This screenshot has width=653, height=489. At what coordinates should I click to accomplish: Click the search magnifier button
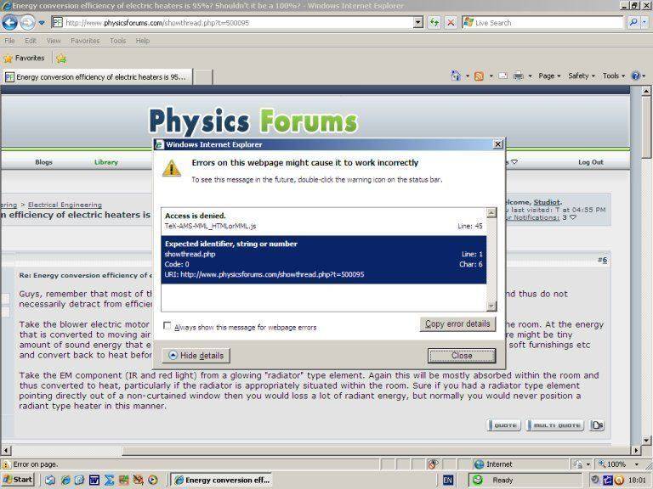coord(633,22)
